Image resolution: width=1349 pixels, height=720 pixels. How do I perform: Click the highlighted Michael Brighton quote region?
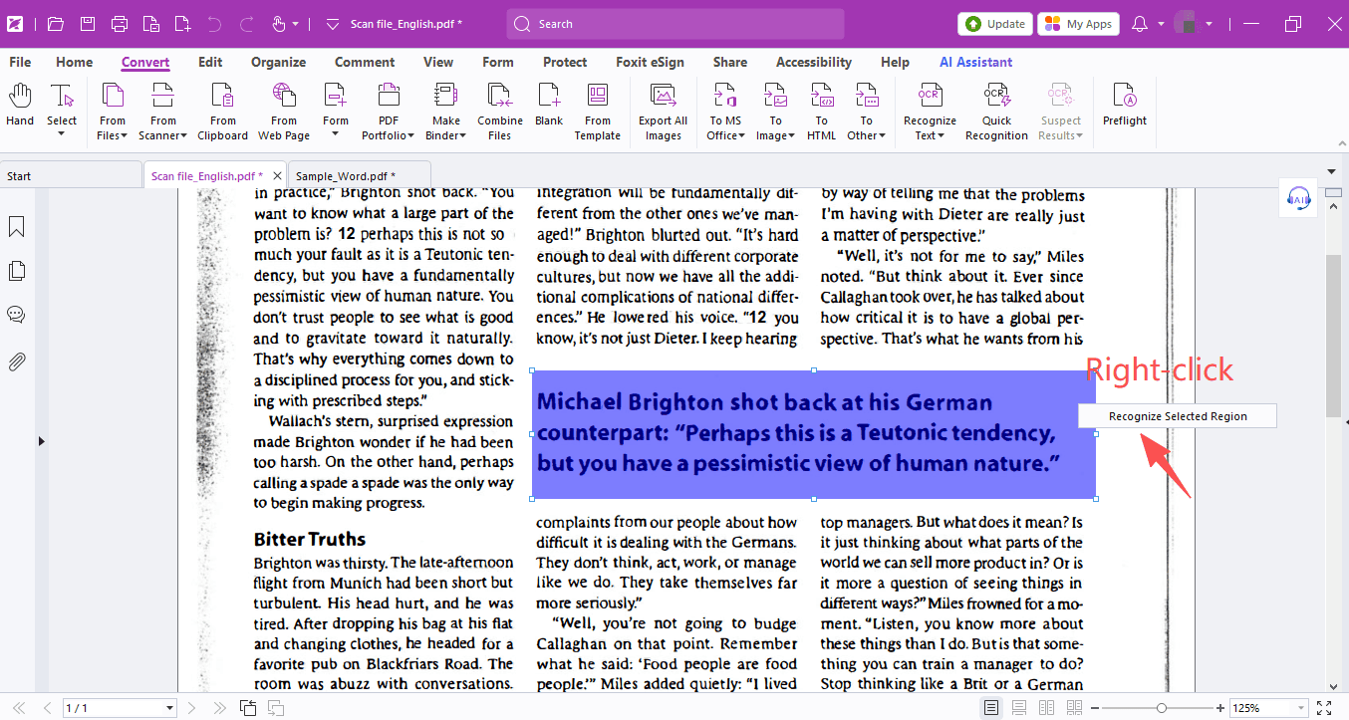pos(814,434)
